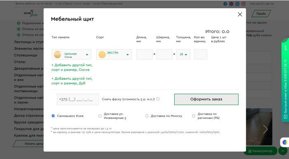Screen dimensions: 289x159
Task: Open the Лестницы и ступени sidebar item
Action: click(x=29, y=42)
